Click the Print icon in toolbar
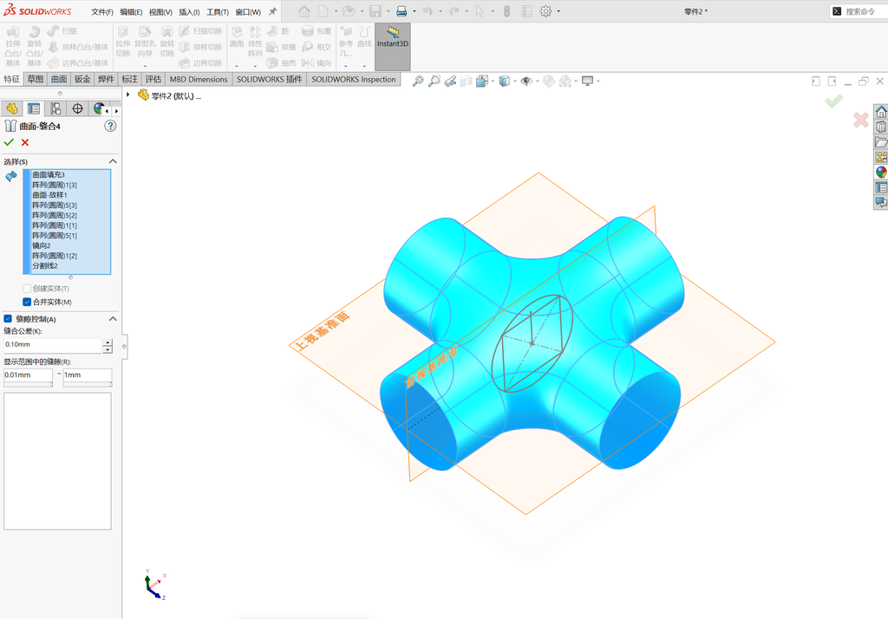Screen dimensions: 888x619 point(402,11)
